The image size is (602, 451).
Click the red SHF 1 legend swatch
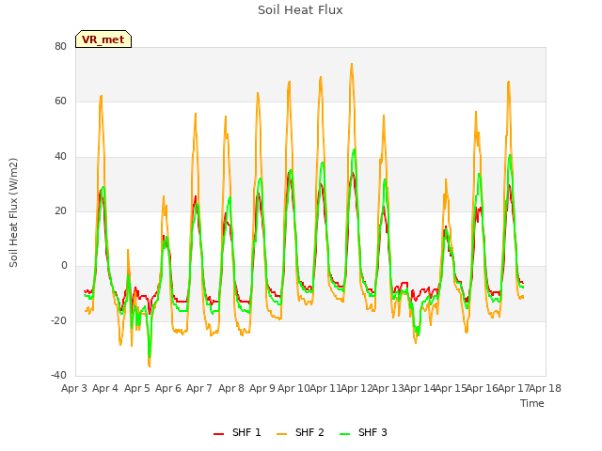218,433
